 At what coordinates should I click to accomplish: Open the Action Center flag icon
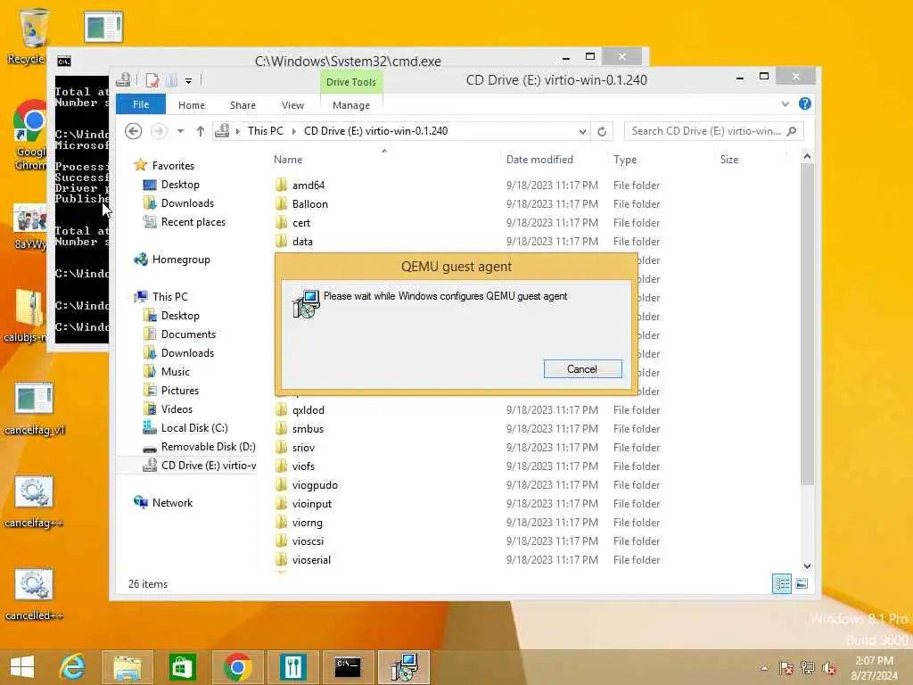coord(786,668)
